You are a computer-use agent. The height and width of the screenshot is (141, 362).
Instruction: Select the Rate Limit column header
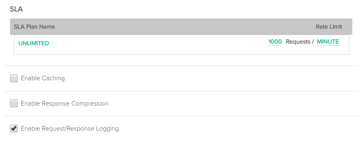(x=329, y=27)
